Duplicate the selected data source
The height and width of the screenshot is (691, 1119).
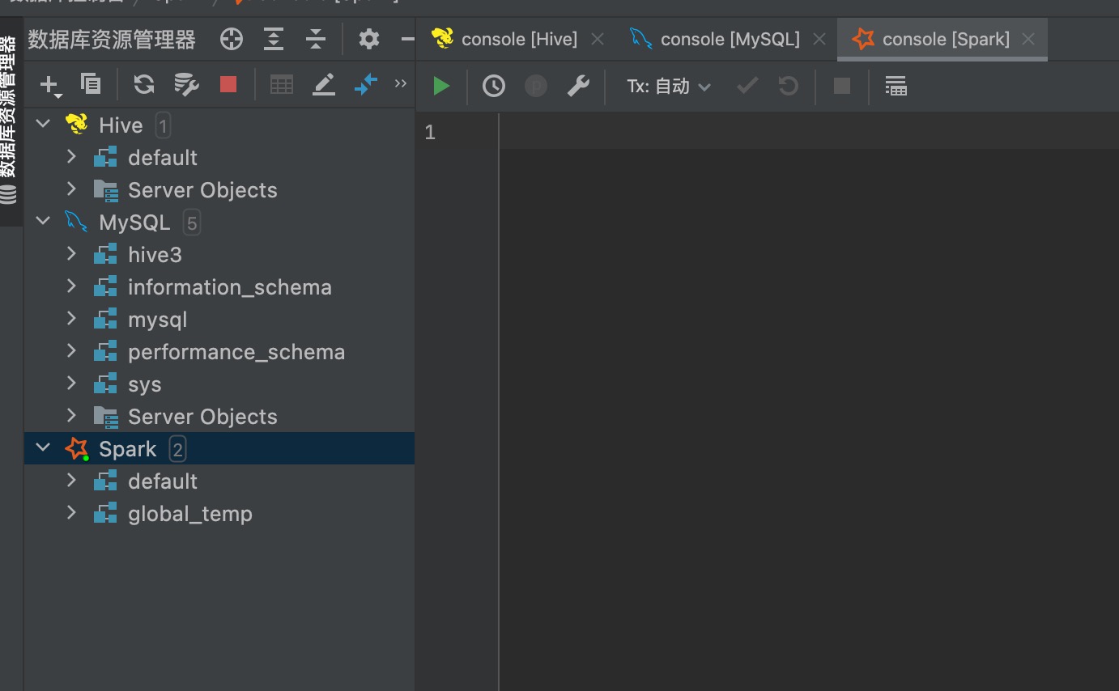coord(91,83)
